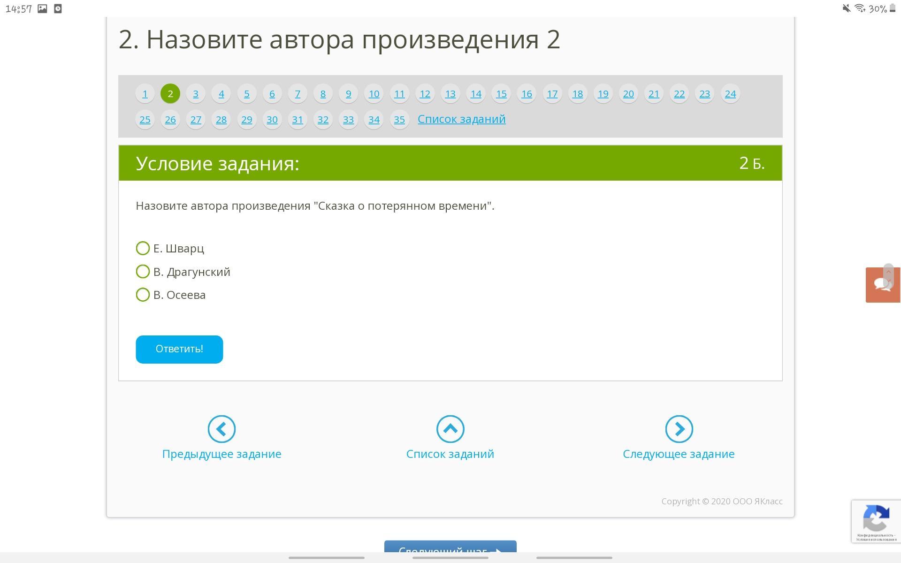The width and height of the screenshot is (901, 563).
Task: Click the reCAPTCHA badge icon
Action: 876,518
